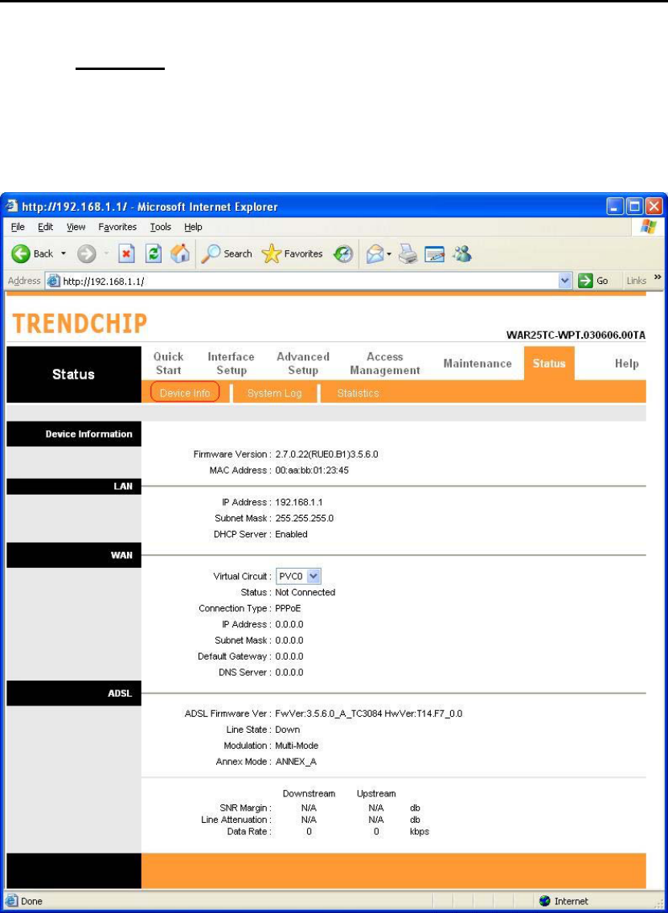
Task: Open the System Log sub-tab
Action: (275, 393)
